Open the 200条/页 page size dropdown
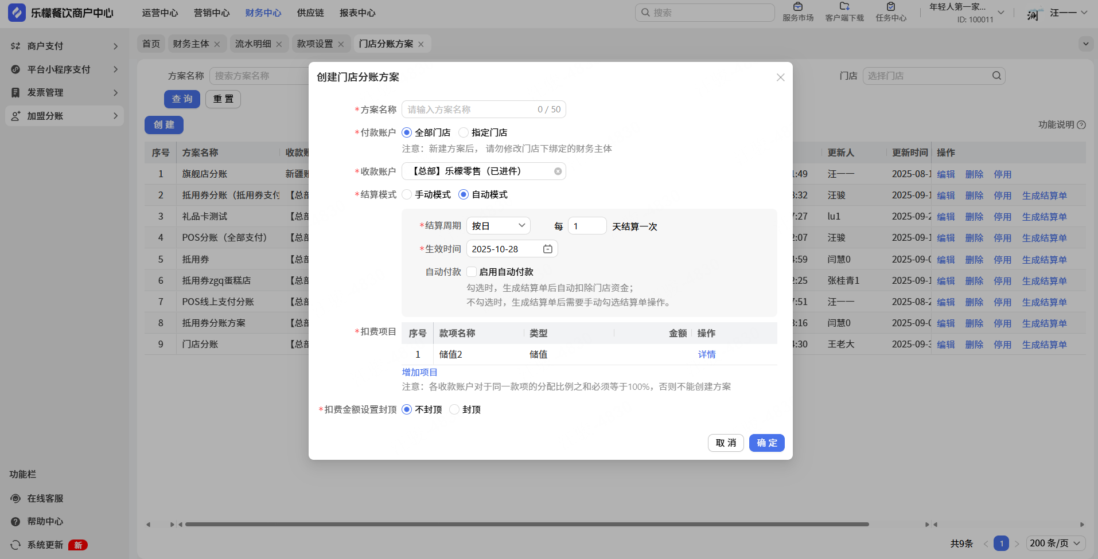Screen dimensions: 1098x559 click(x=1055, y=543)
